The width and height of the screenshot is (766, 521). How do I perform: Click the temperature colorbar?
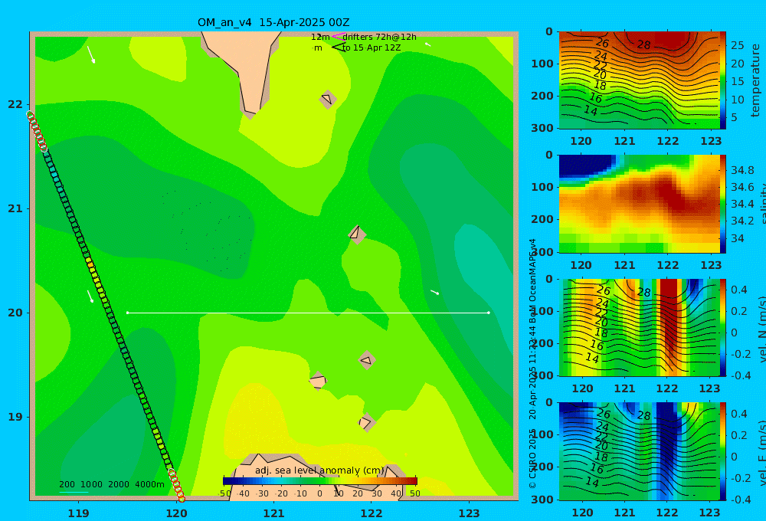[x=722, y=80]
